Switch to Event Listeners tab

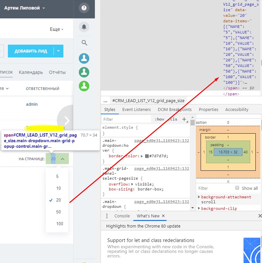point(137,110)
